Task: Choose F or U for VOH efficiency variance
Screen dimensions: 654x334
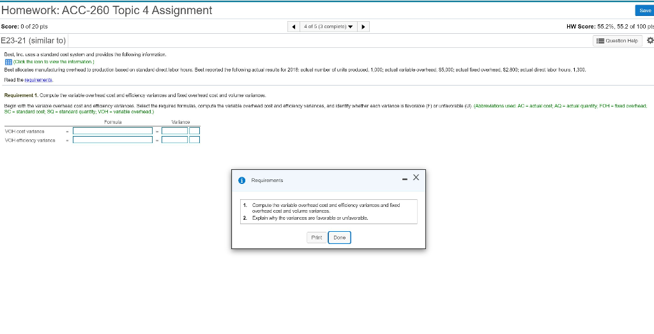Action: pyautogui.click(x=194, y=140)
